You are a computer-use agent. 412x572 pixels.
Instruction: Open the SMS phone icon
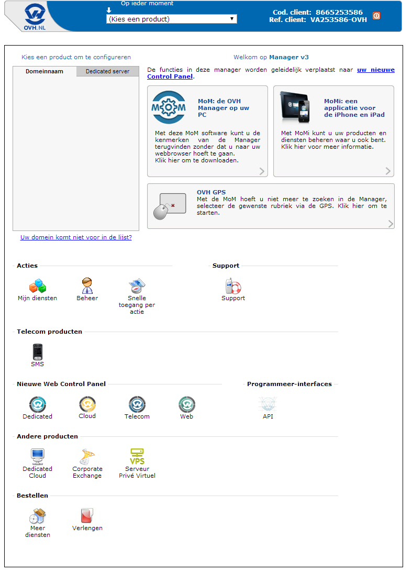(x=37, y=352)
